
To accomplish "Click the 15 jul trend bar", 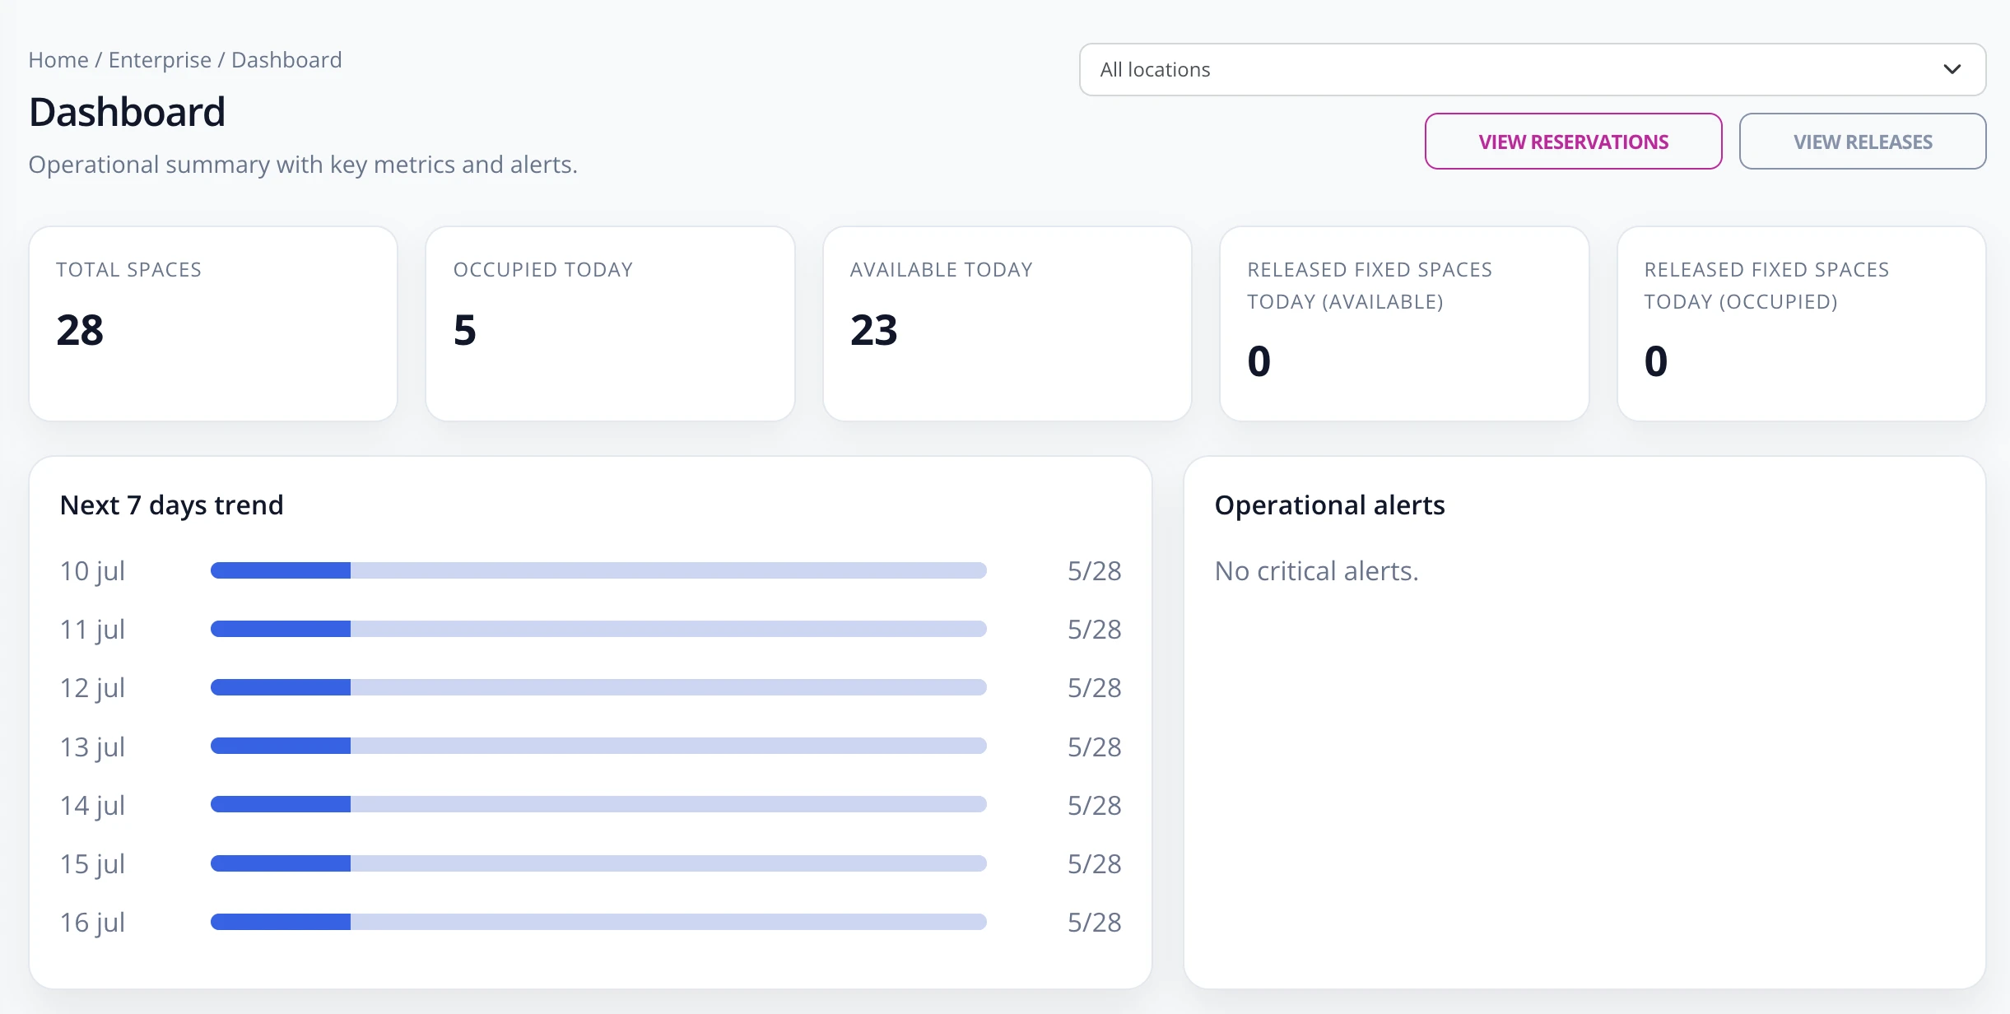I will coord(598,863).
